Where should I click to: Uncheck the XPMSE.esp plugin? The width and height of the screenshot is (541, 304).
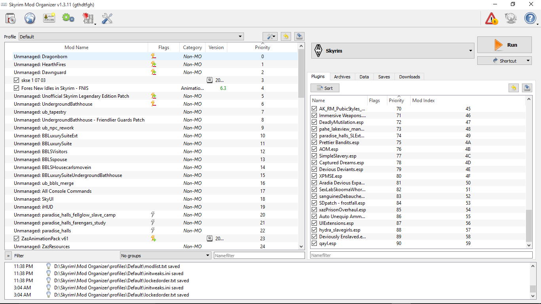tap(314, 176)
